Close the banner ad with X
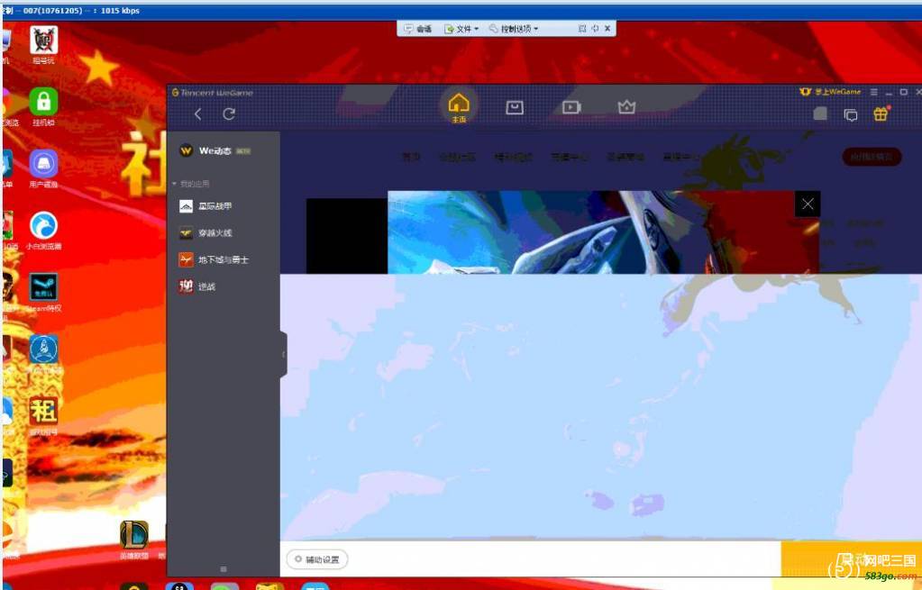This screenshot has height=590, width=922. click(x=807, y=204)
